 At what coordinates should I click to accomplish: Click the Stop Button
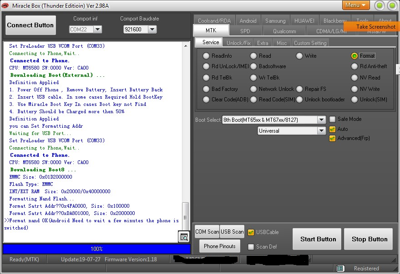pyautogui.click(x=368, y=239)
